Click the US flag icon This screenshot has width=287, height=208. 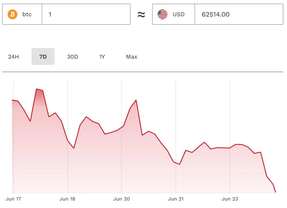pyautogui.click(x=163, y=14)
